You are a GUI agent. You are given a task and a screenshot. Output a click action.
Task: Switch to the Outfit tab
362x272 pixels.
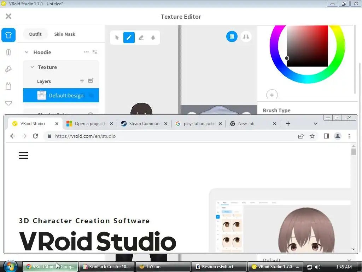click(x=35, y=34)
